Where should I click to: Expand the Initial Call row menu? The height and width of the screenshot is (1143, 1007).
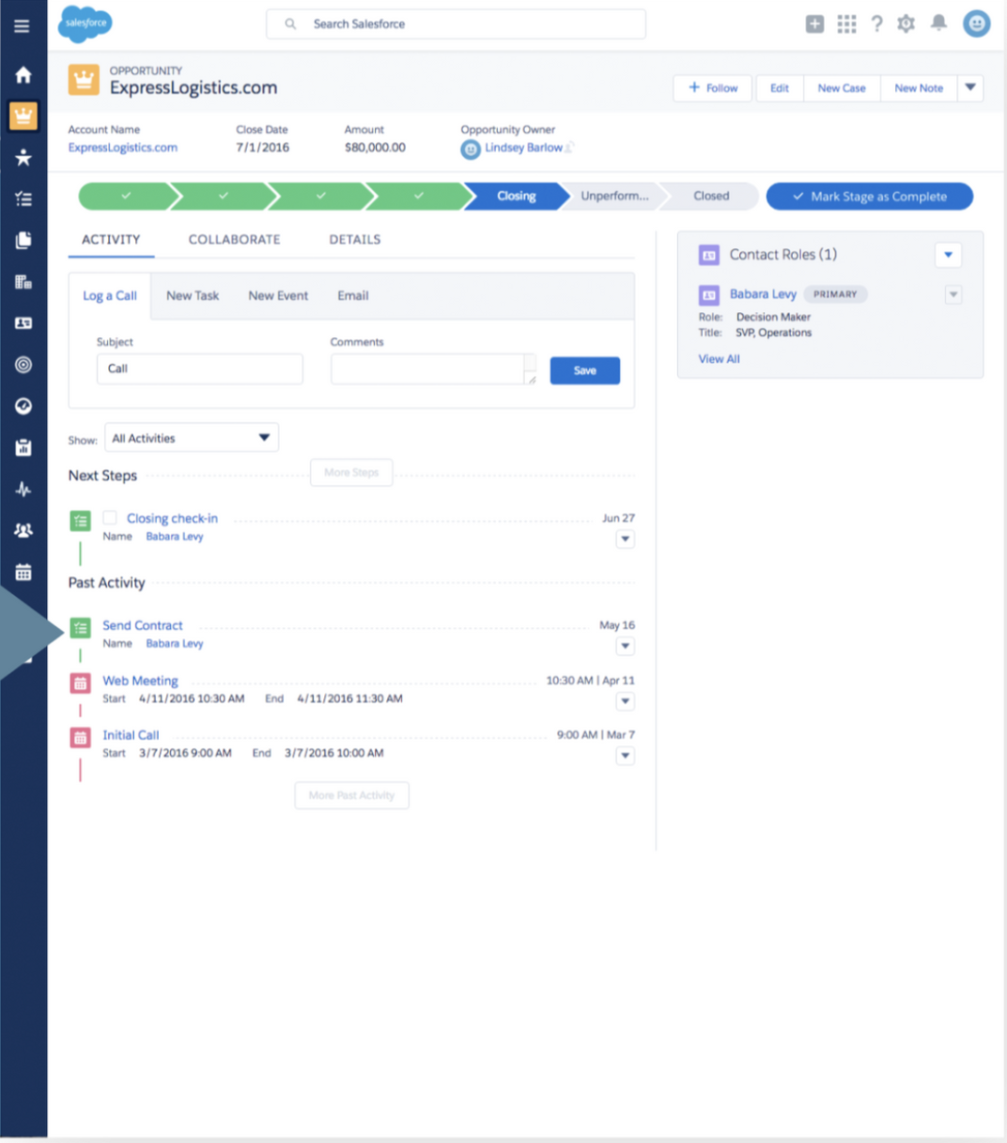[626, 757]
